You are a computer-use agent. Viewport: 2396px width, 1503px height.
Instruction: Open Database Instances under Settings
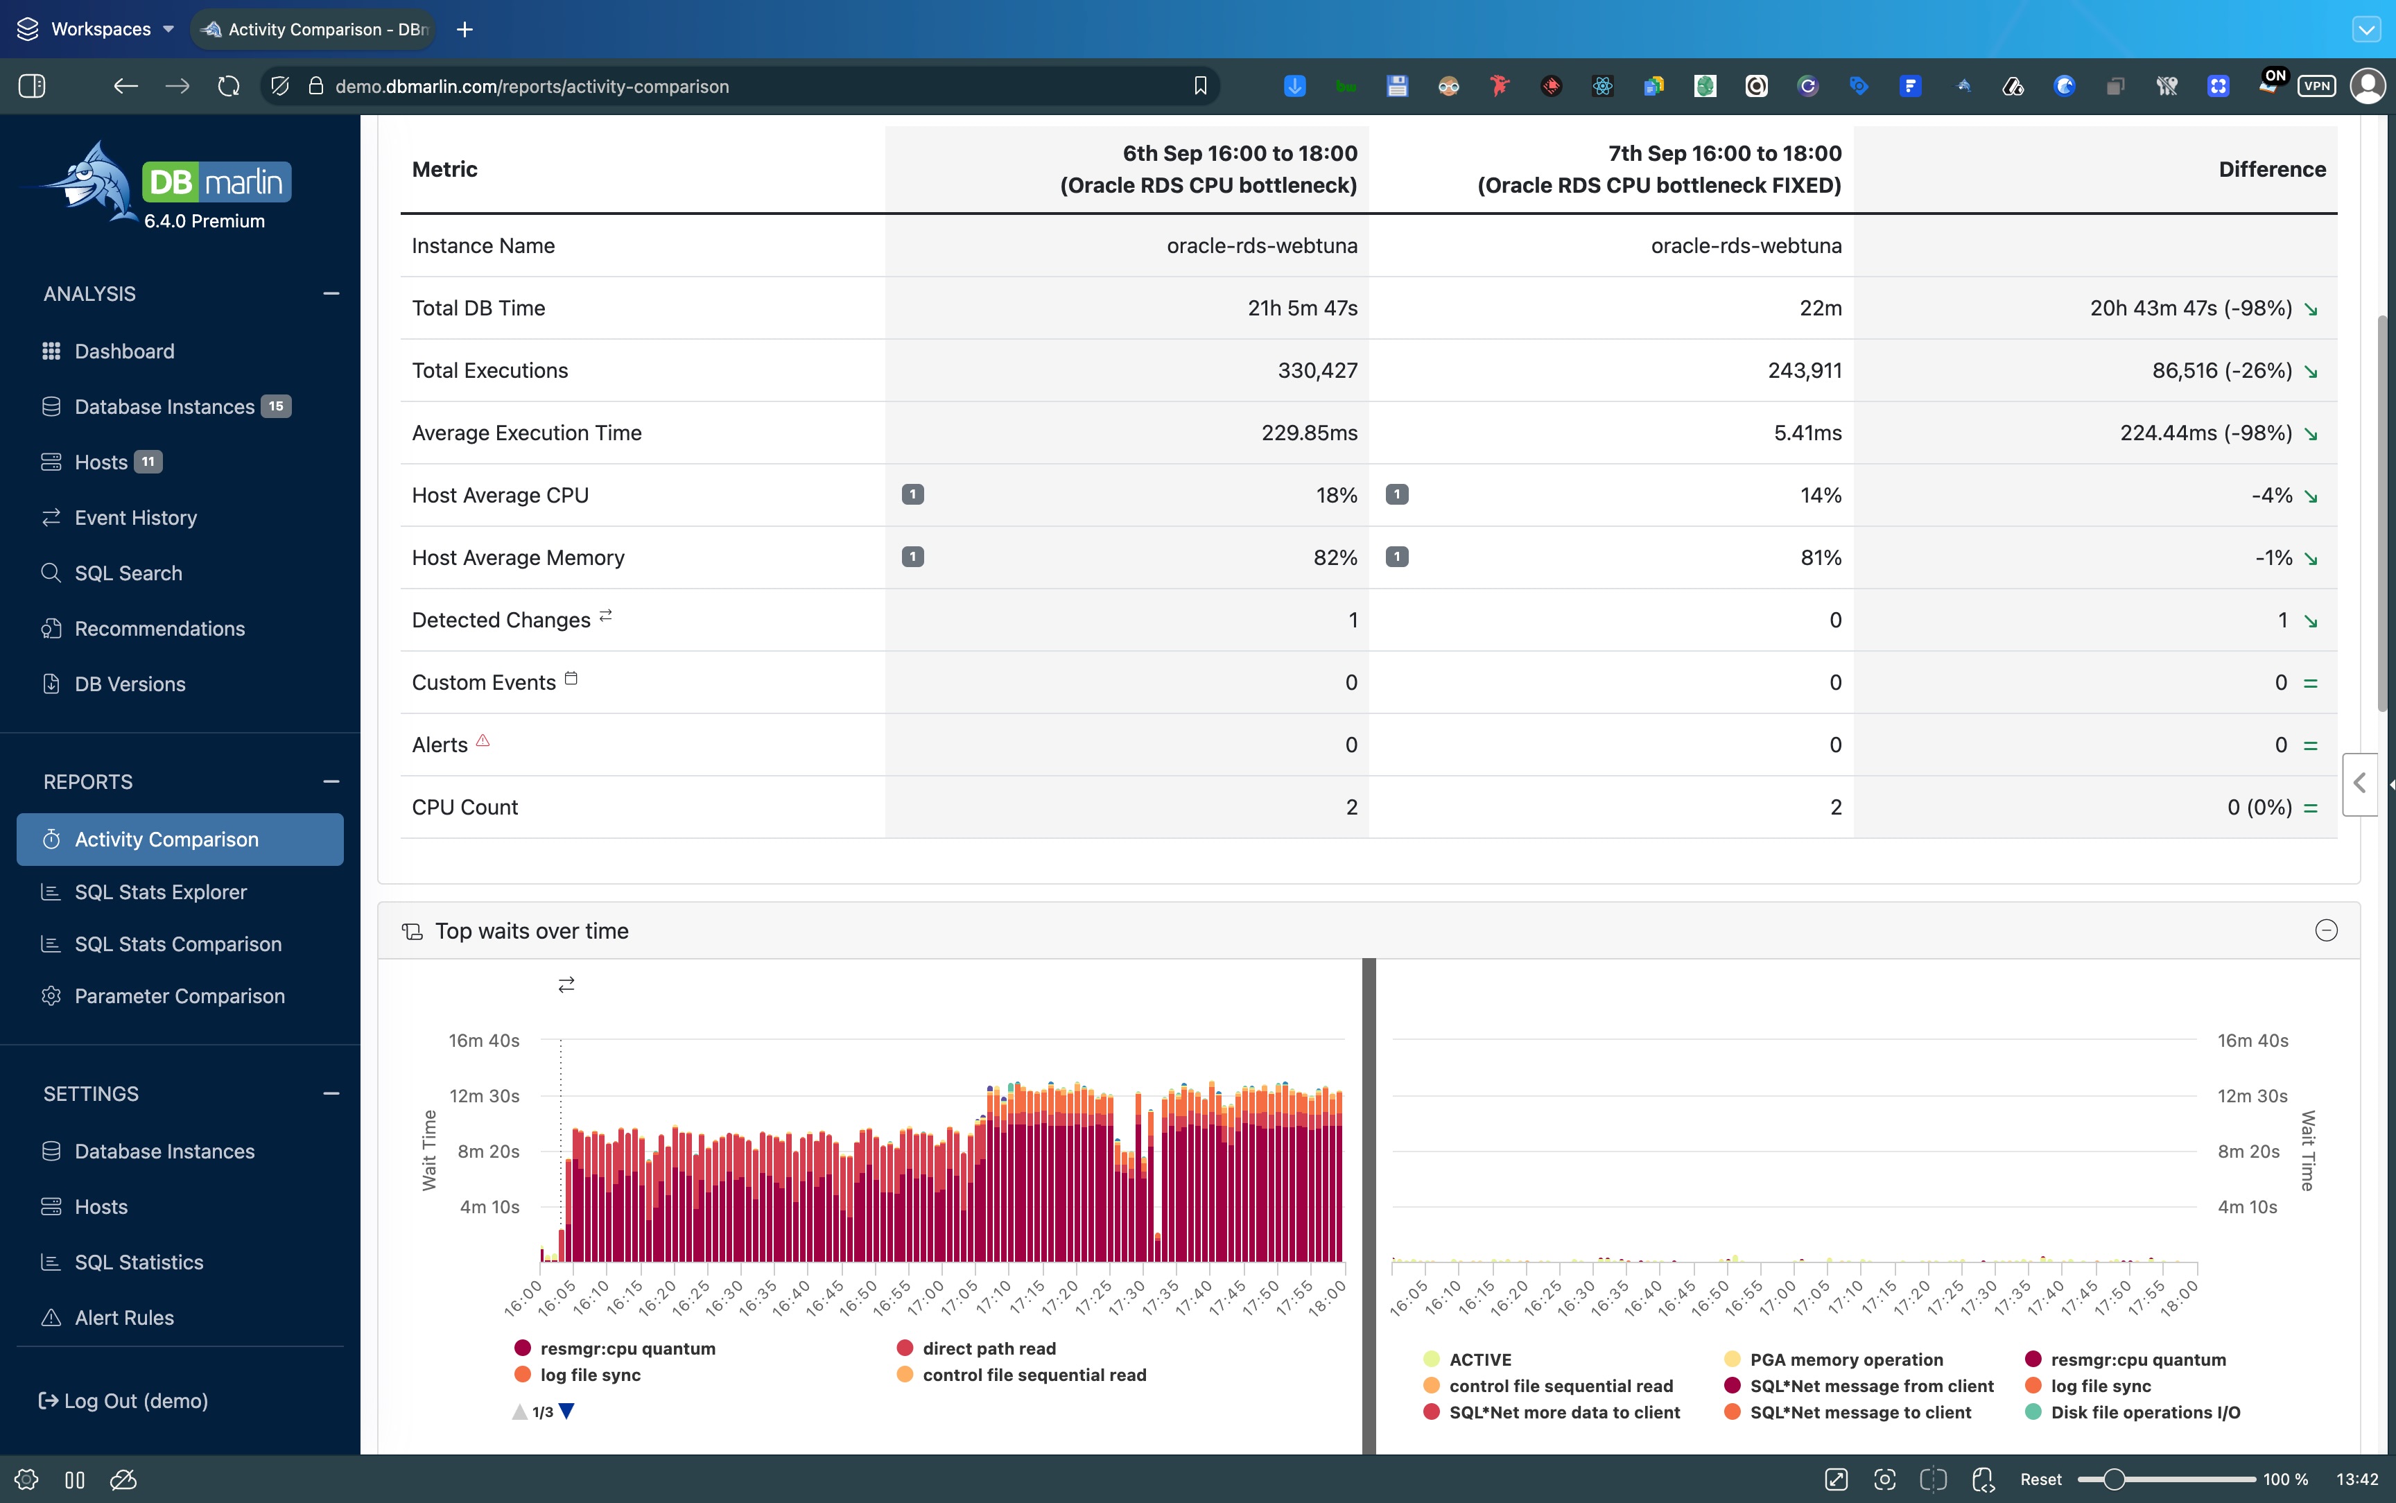pyautogui.click(x=148, y=1151)
